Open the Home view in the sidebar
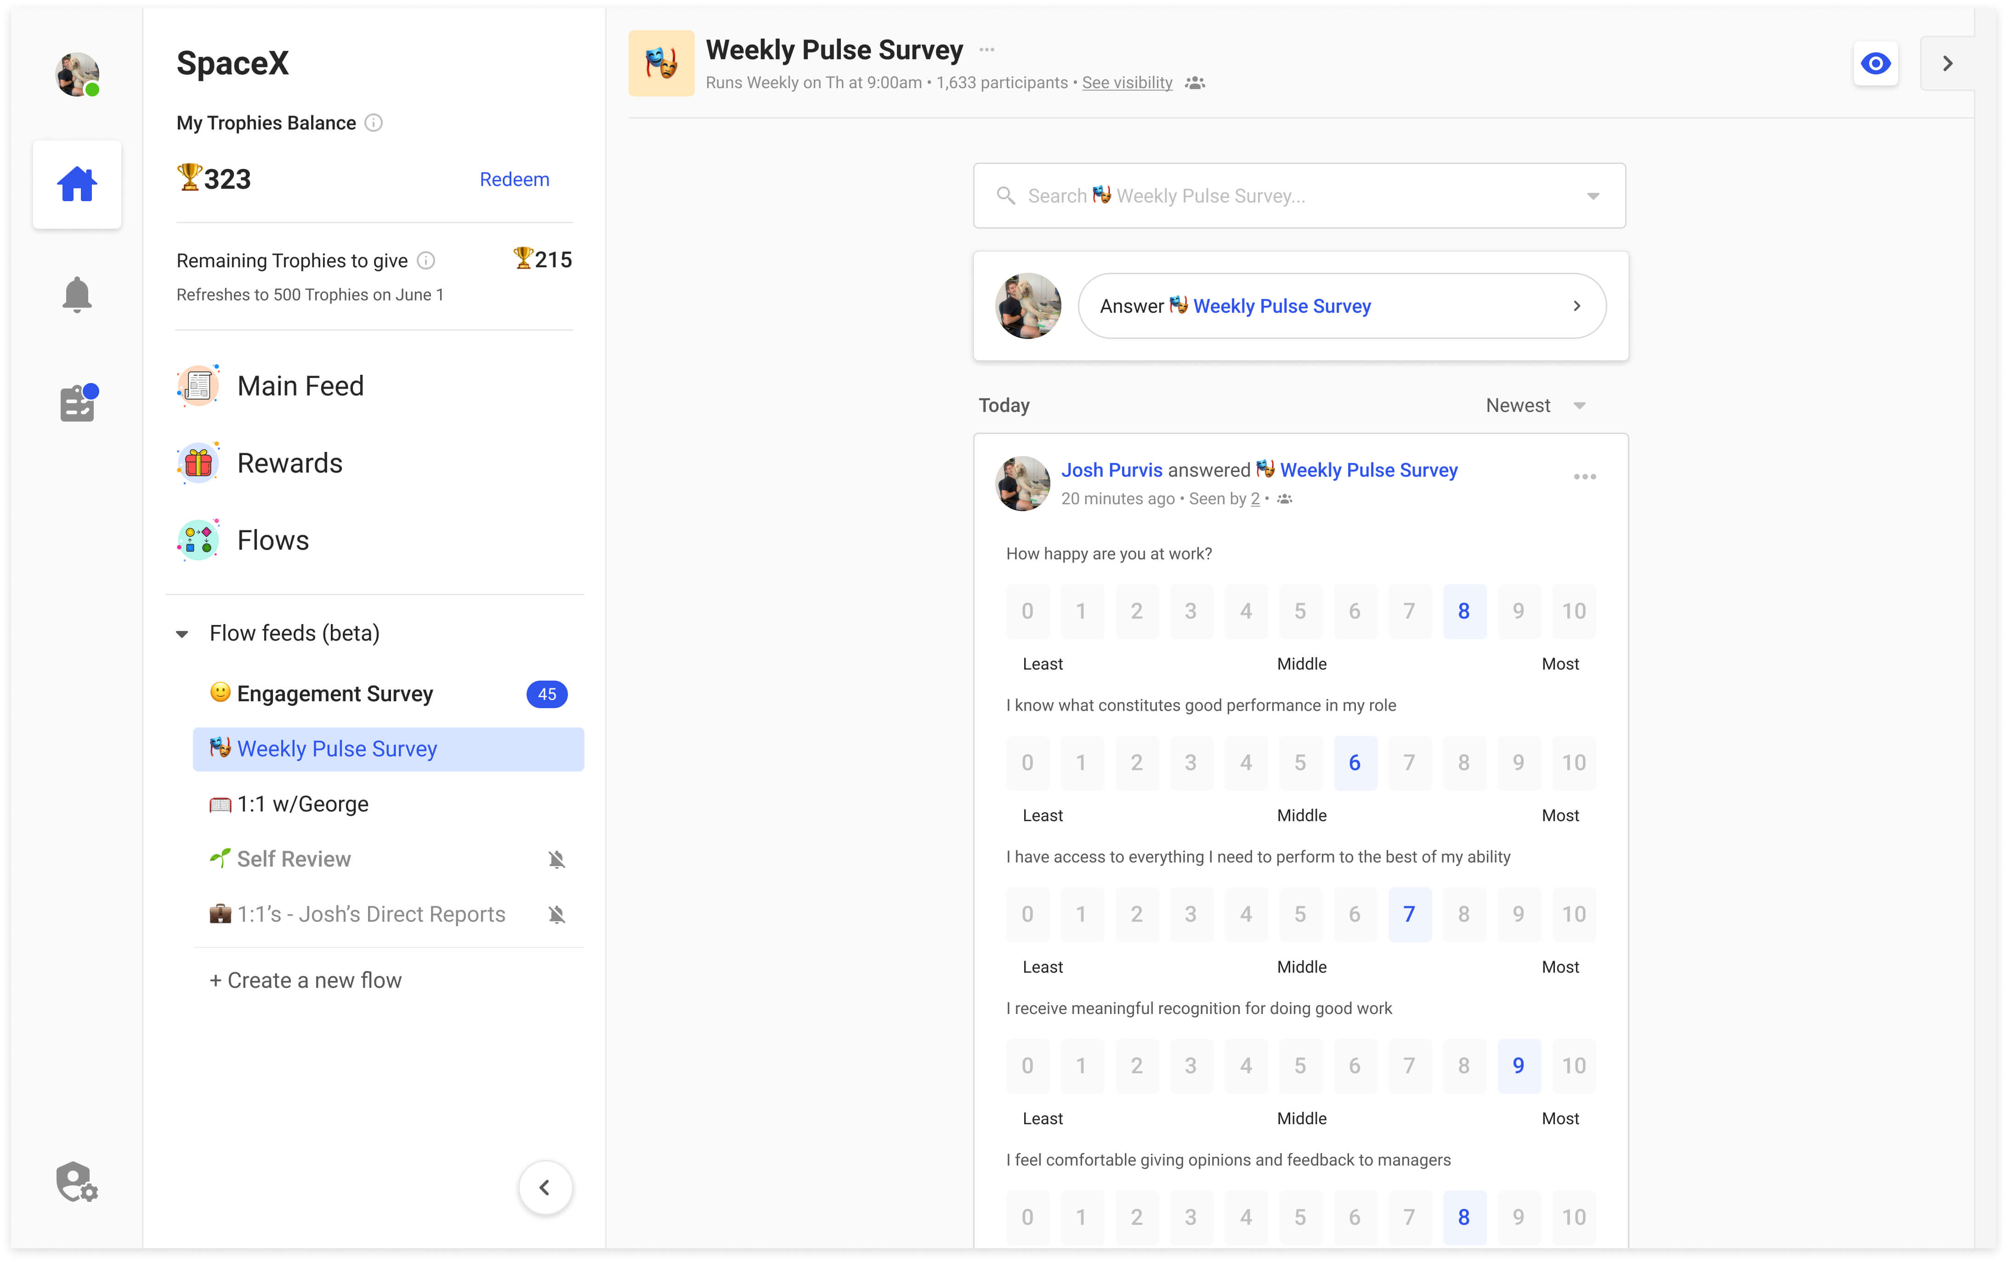 tap(77, 183)
